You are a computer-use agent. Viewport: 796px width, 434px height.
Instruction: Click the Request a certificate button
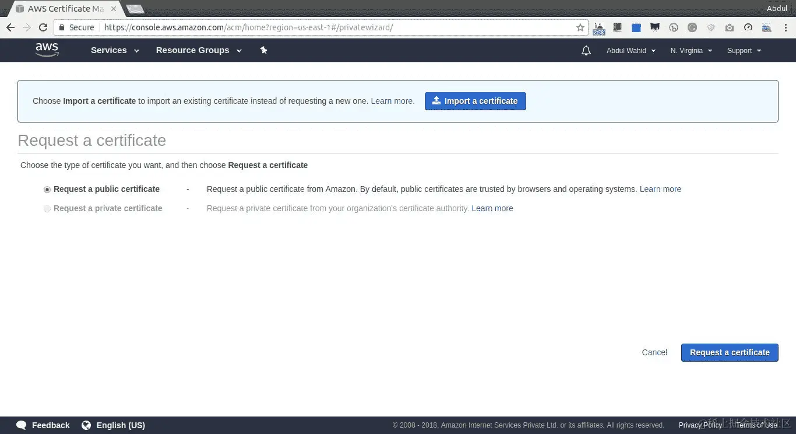coord(730,352)
